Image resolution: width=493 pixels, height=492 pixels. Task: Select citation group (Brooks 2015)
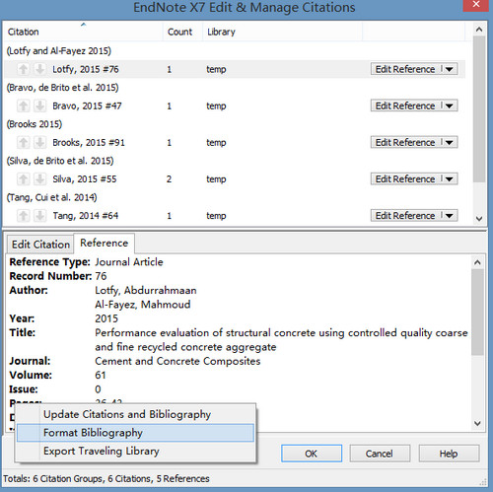[35, 124]
